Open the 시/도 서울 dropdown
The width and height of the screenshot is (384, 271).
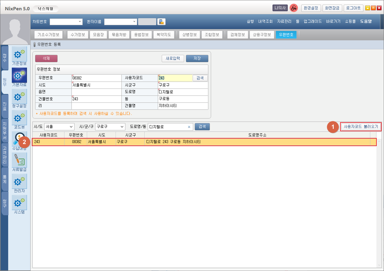click(x=71, y=127)
